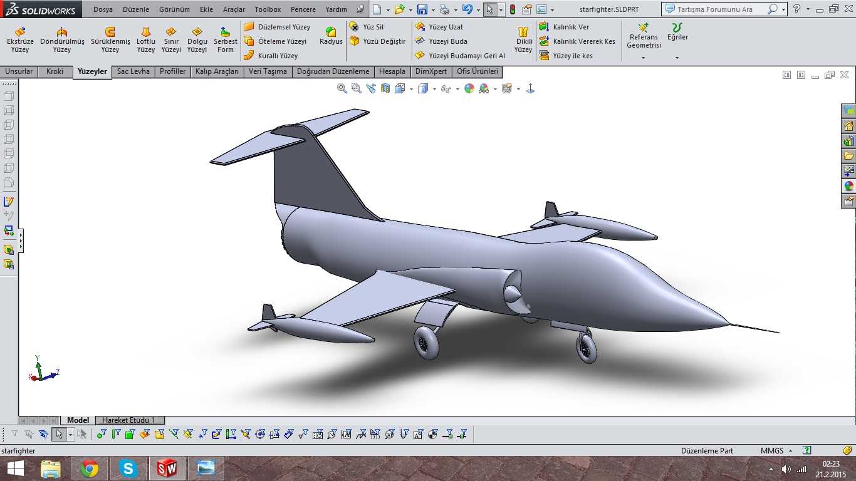Click the Print icon
The image size is (856, 481).
(x=444, y=9)
